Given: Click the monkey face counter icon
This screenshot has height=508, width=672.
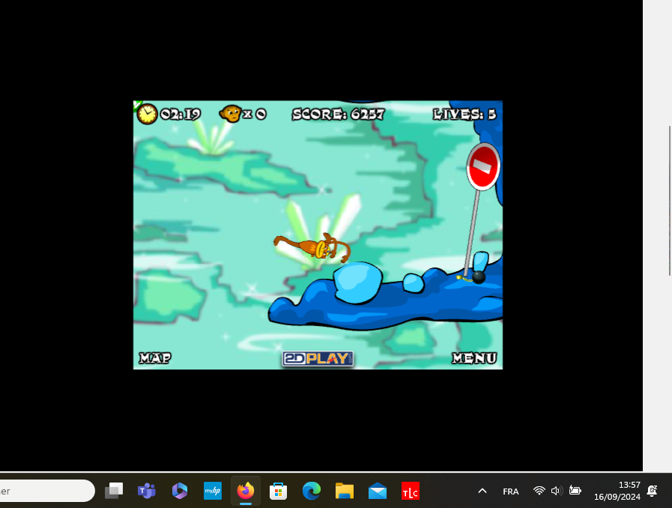Looking at the screenshot, I should tap(230, 114).
